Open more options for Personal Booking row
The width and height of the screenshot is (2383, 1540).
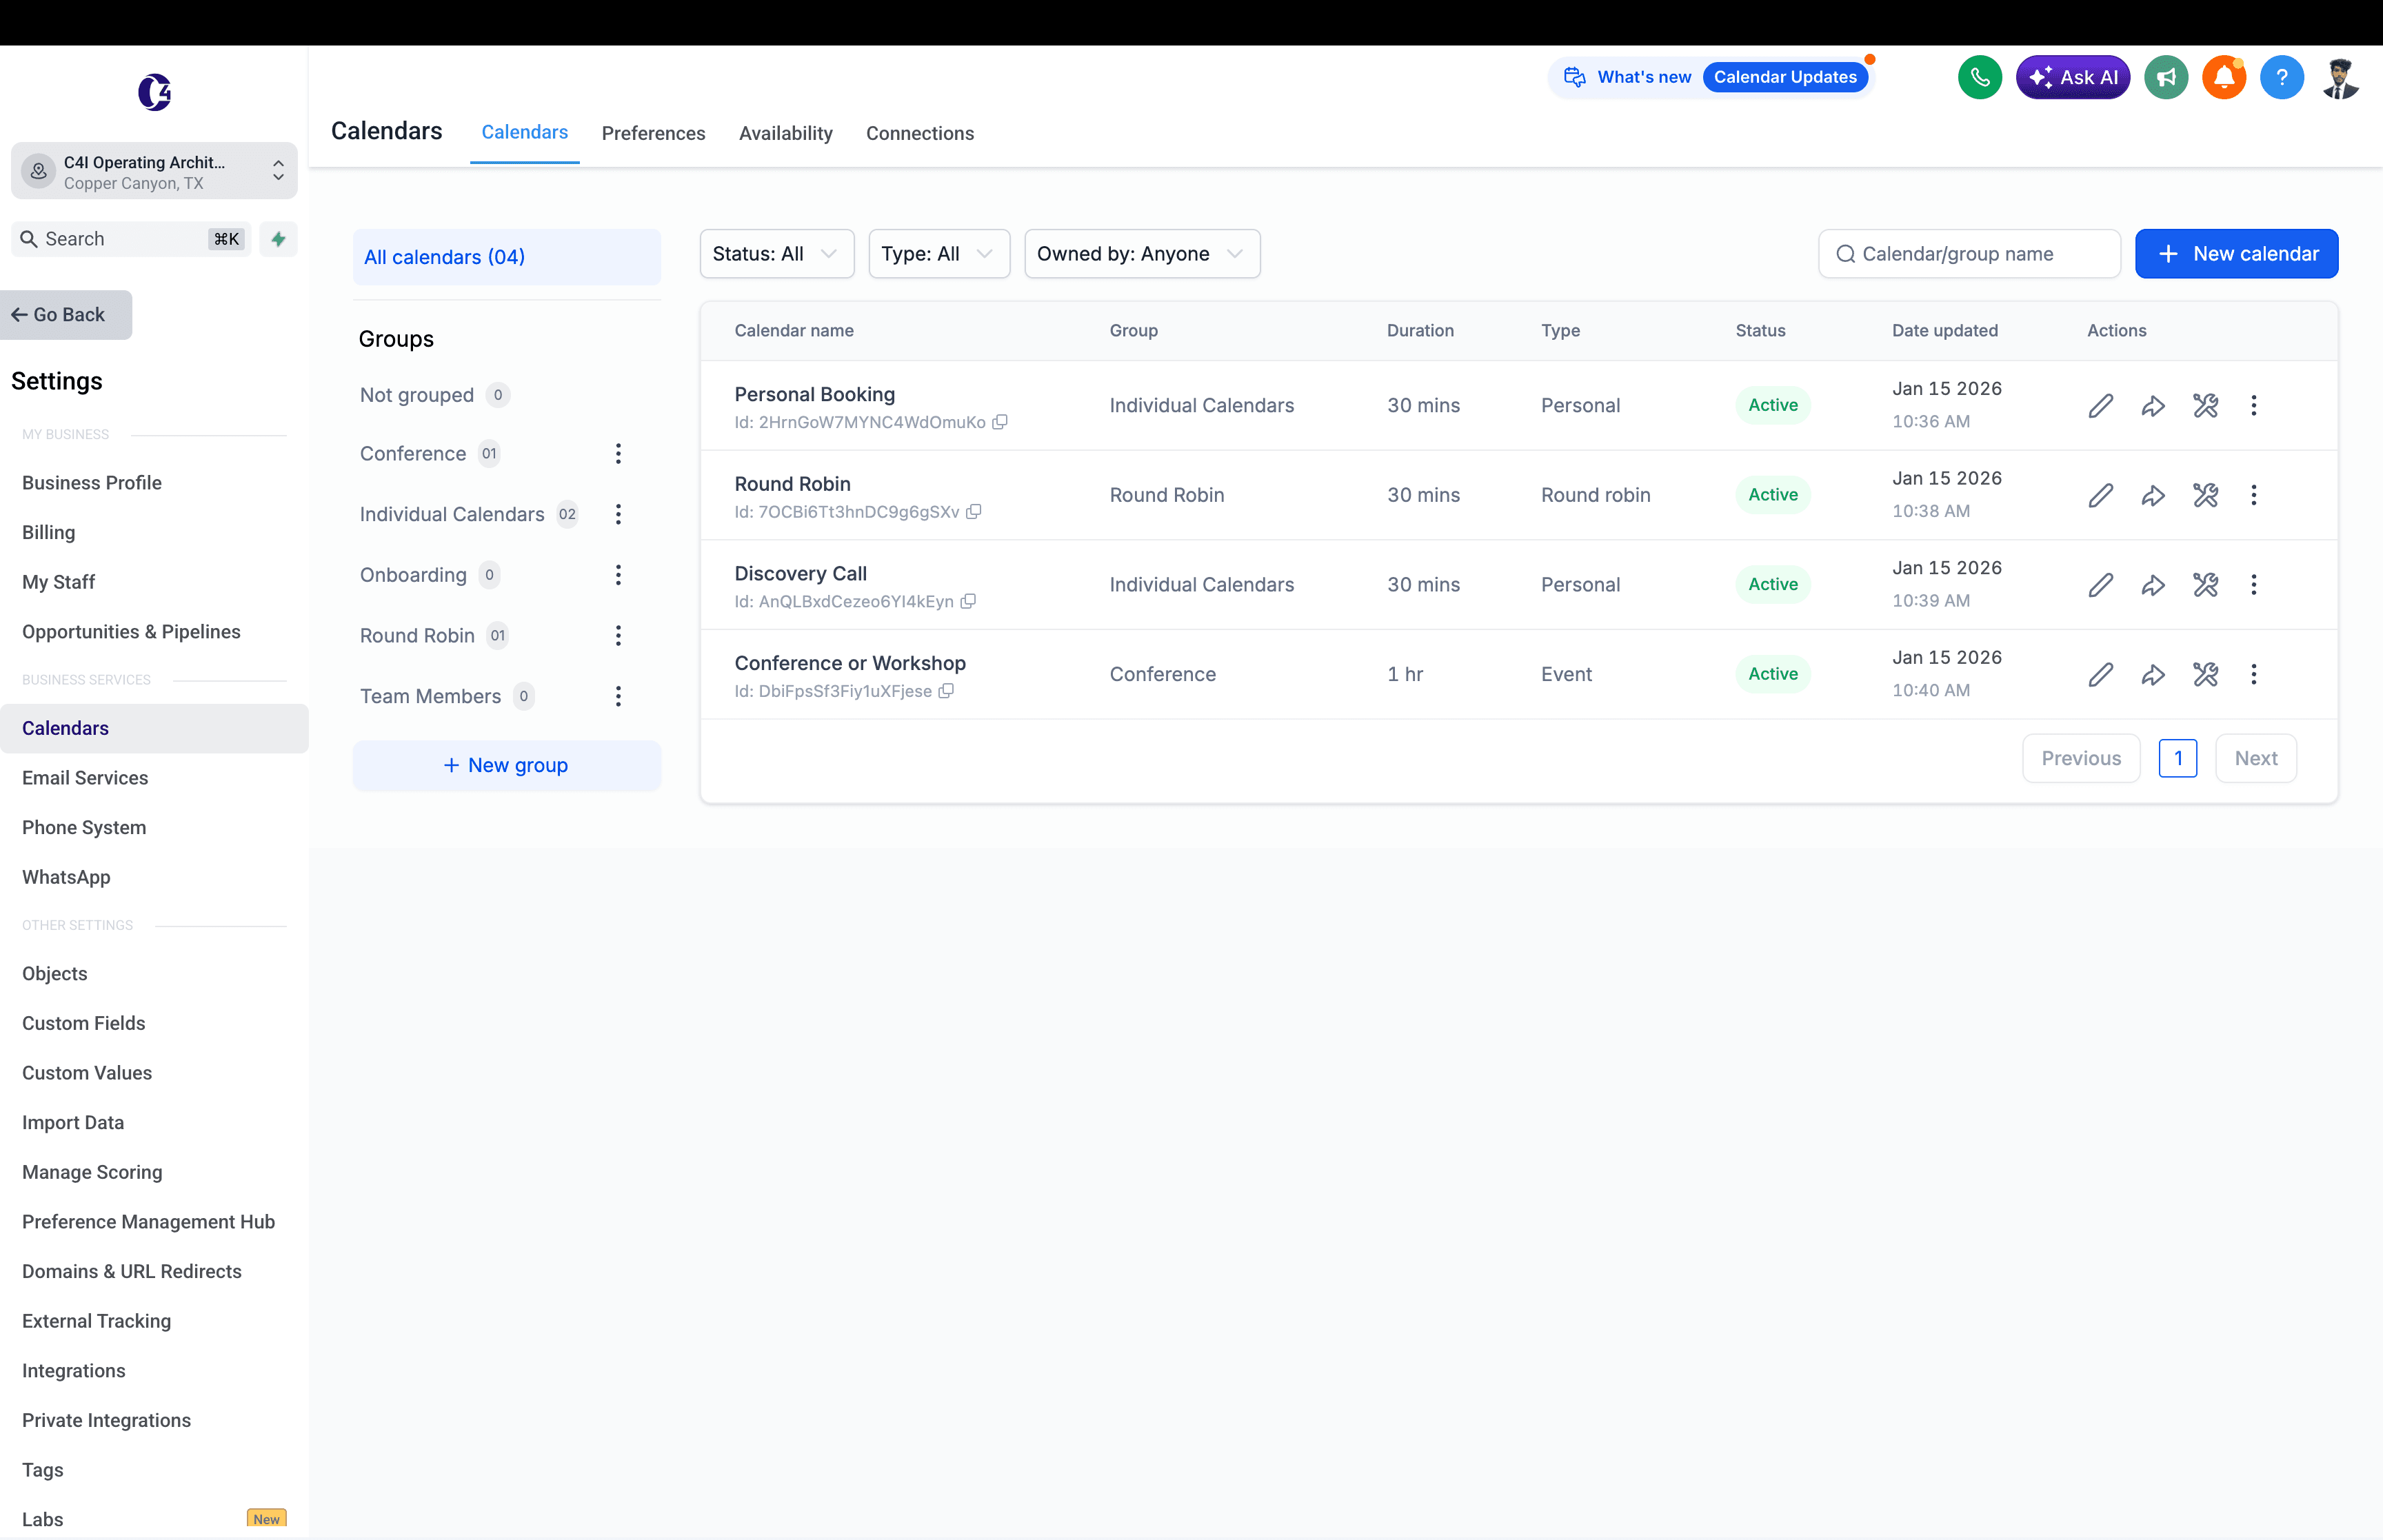point(2253,405)
